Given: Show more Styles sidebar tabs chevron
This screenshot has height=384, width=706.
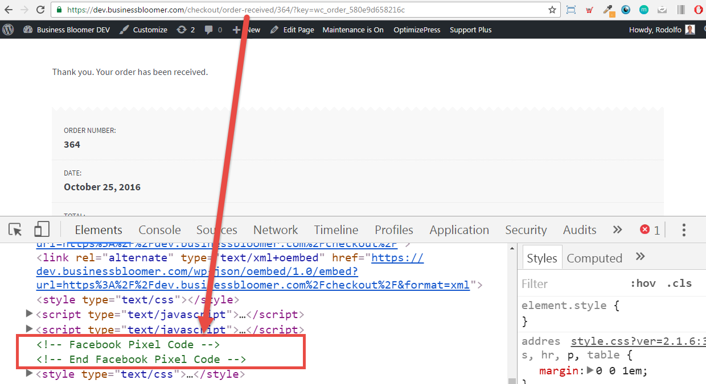Looking at the screenshot, I should click(640, 257).
